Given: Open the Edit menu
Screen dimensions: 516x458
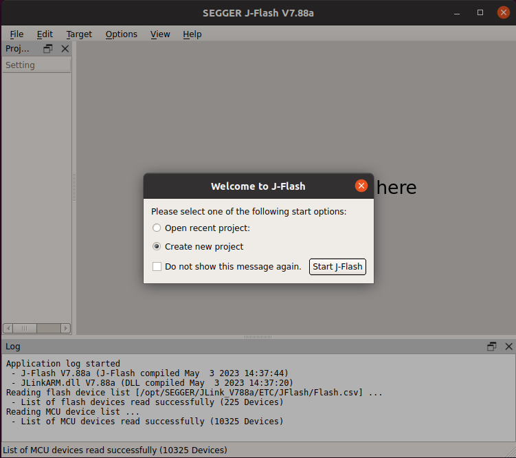Looking at the screenshot, I should (45, 34).
